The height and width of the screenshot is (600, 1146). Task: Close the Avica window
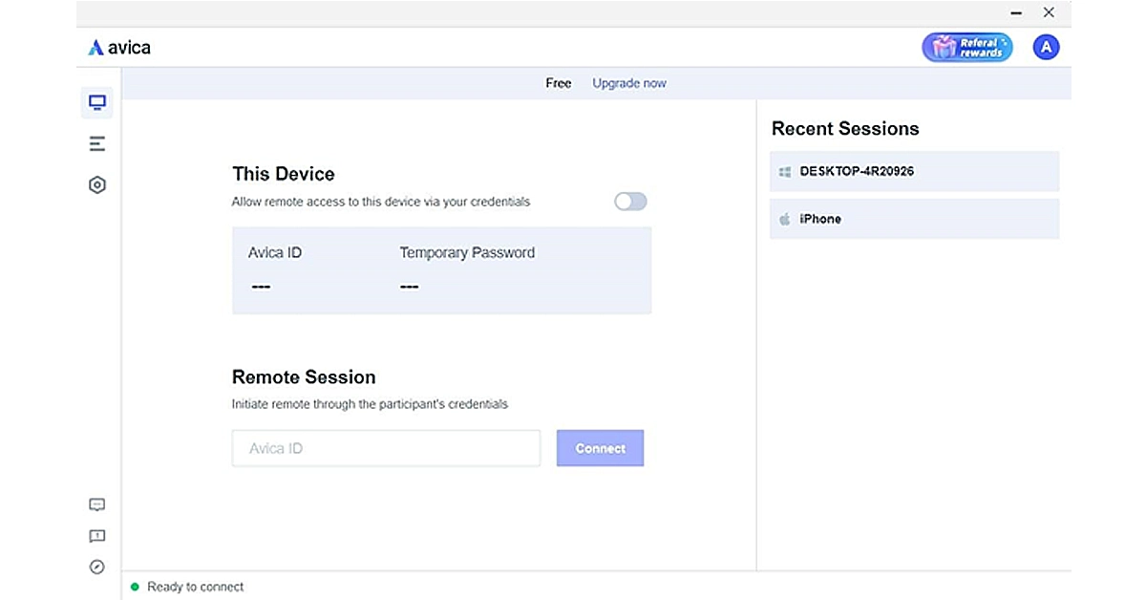tap(1049, 13)
